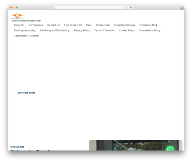Open the Packing Unpacking page
Screen dimensions: 192x162
[x=25, y=31]
